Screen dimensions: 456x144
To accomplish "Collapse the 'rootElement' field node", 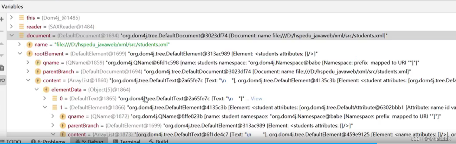I will [x=20, y=53].
